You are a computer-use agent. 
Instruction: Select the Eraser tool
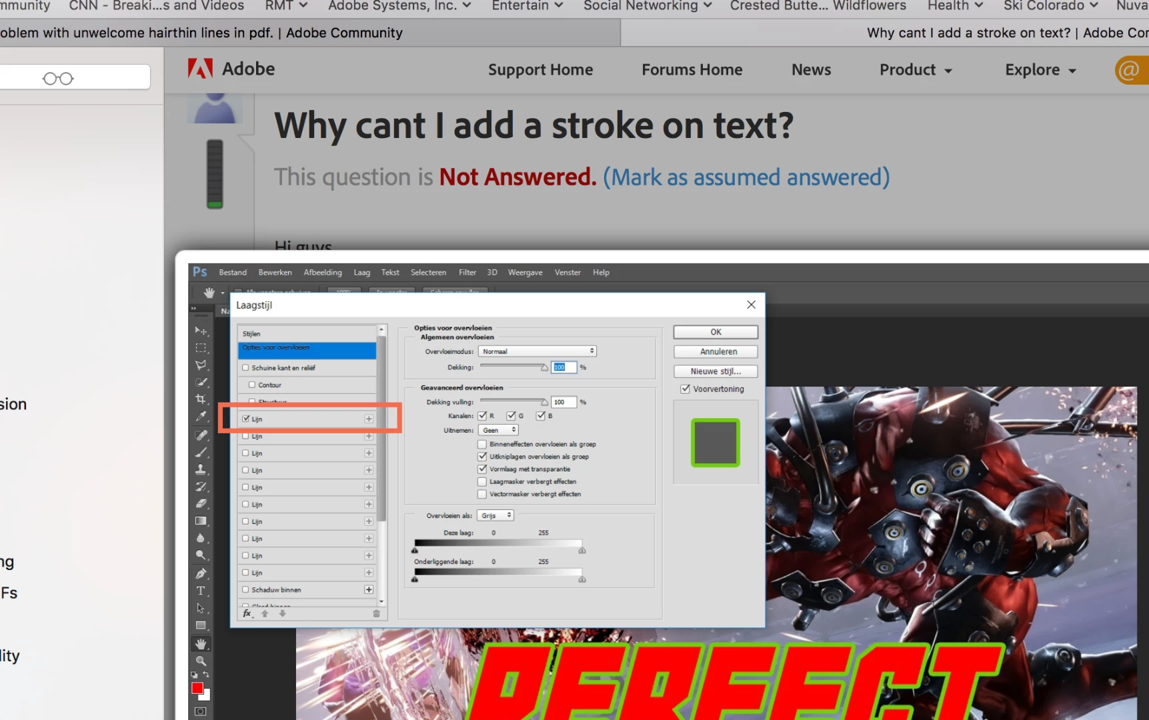(201, 504)
